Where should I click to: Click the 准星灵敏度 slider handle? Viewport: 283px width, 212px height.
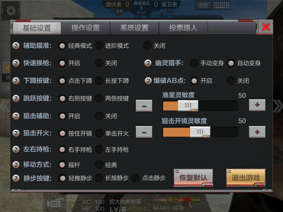[x=188, y=105]
